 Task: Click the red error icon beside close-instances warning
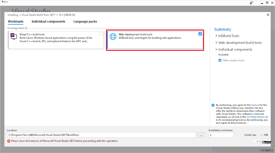pyautogui.click(x=9, y=141)
